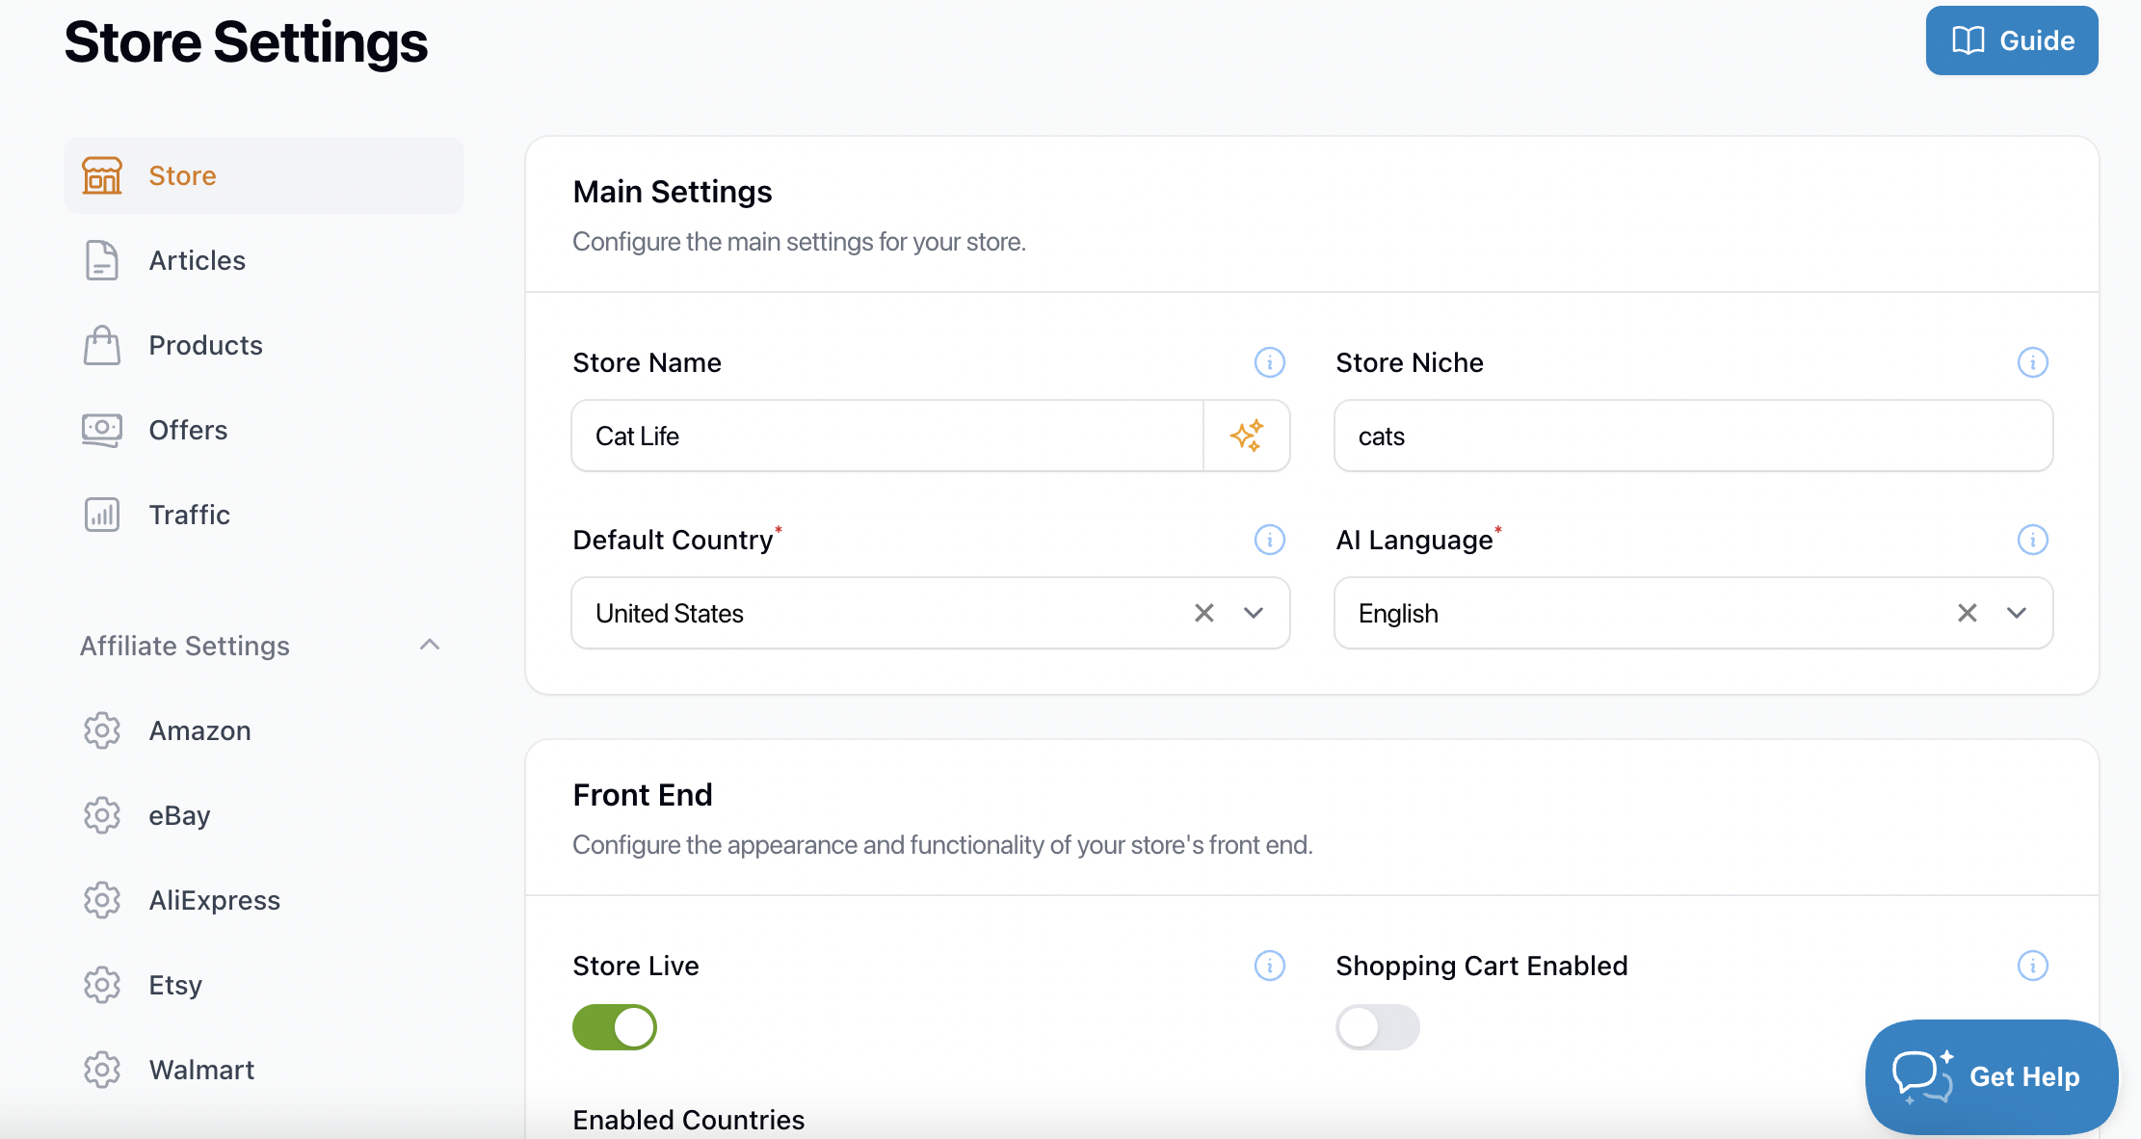Click the info icon next to Store Name
Image resolution: width=2141 pixels, height=1139 pixels.
click(x=1269, y=362)
